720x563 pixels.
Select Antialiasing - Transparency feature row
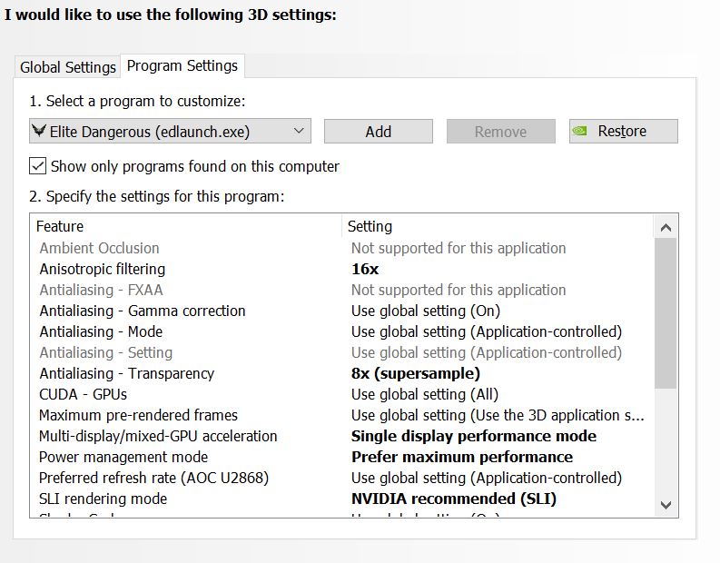(127, 374)
